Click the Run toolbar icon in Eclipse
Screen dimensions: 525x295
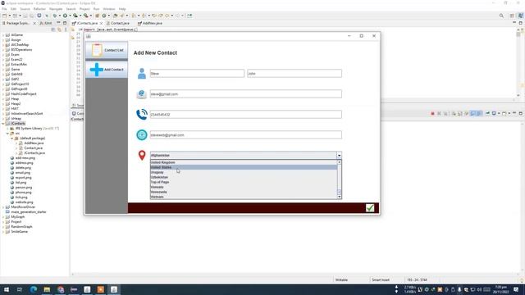(65, 16)
